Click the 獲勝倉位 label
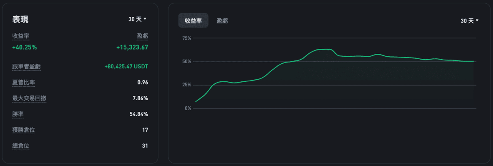 [23, 130]
